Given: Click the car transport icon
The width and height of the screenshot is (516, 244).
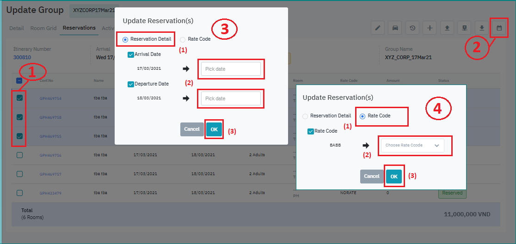Looking at the screenshot, I should click(x=395, y=28).
